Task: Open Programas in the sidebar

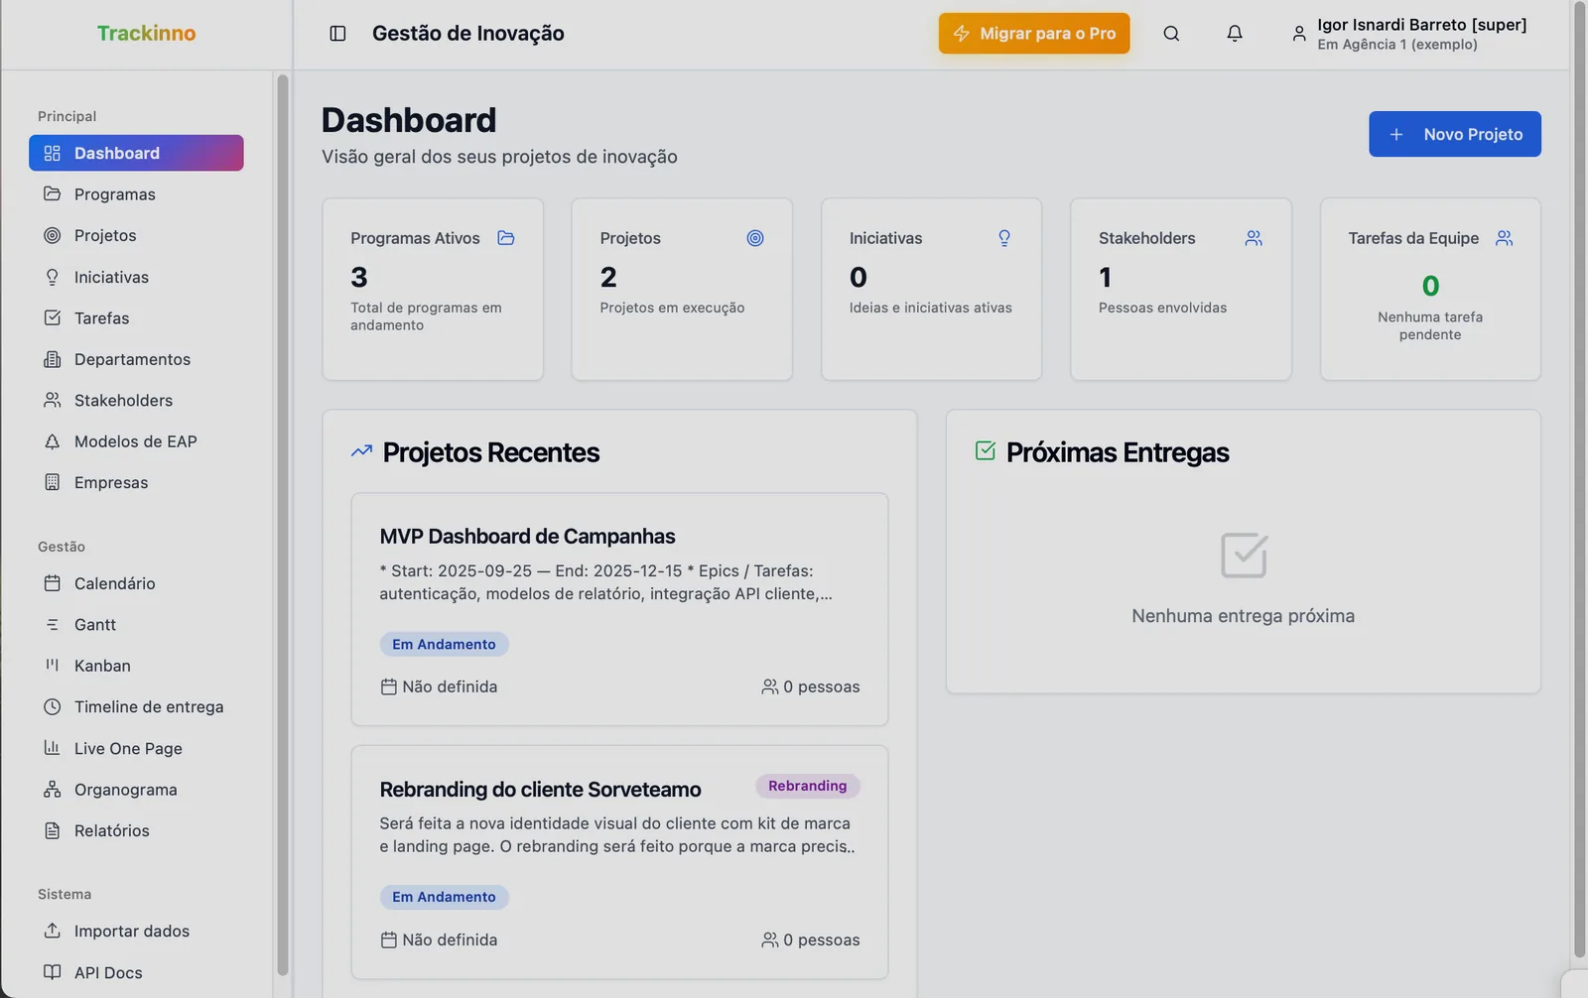Action: [136, 194]
